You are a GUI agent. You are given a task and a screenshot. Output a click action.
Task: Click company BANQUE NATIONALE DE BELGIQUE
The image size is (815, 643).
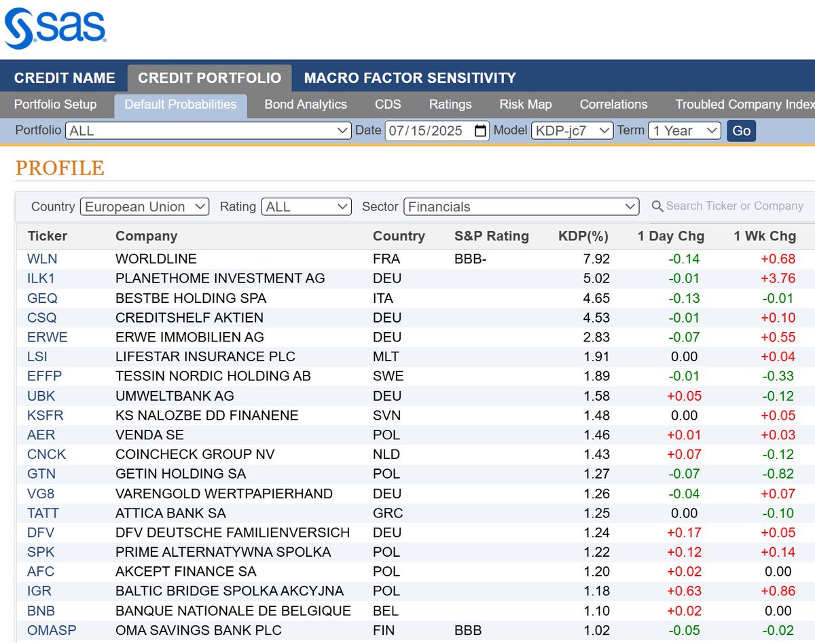click(x=233, y=611)
